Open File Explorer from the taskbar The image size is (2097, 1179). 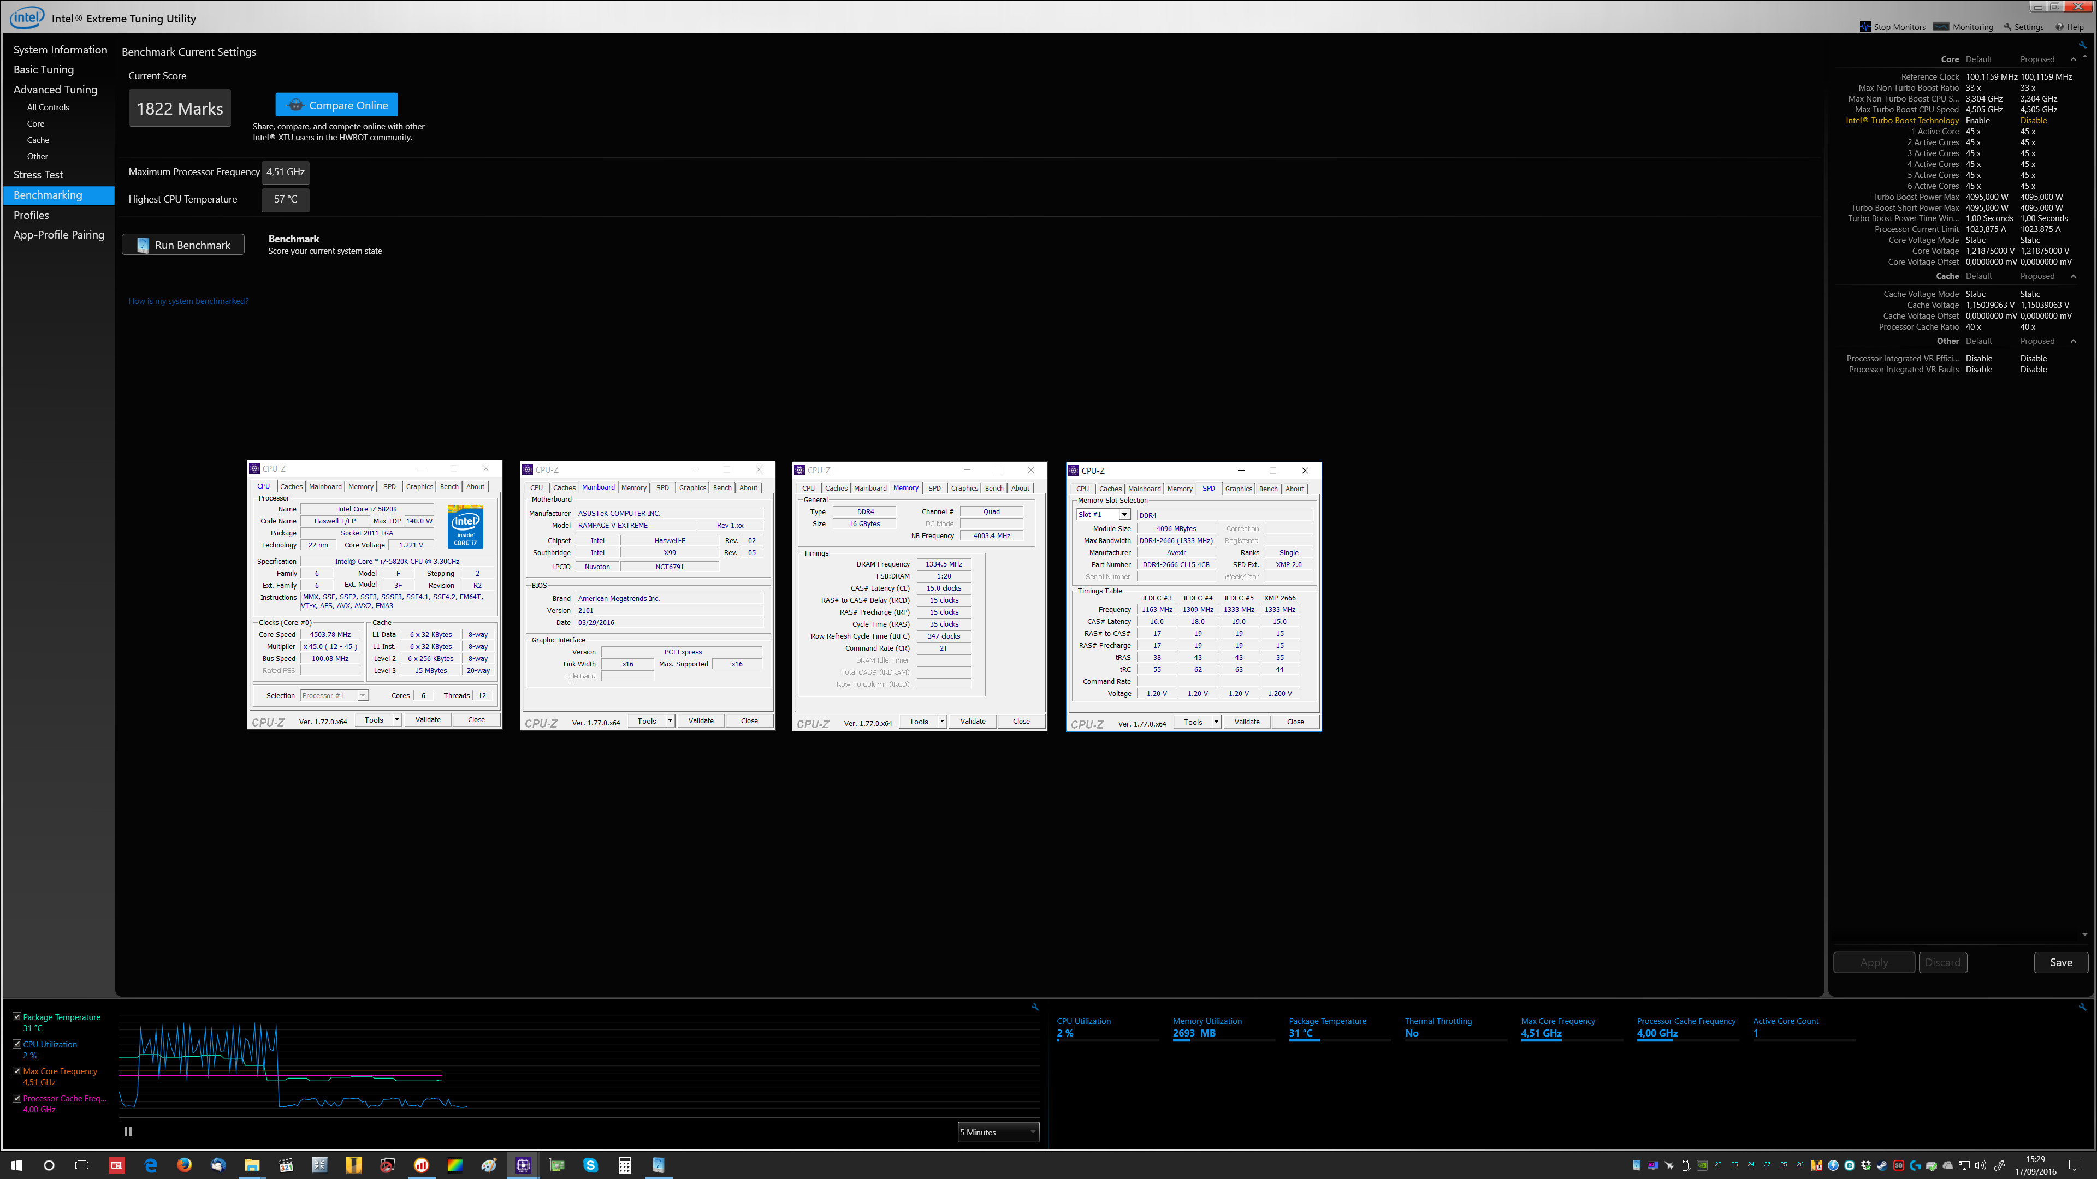coord(252,1165)
